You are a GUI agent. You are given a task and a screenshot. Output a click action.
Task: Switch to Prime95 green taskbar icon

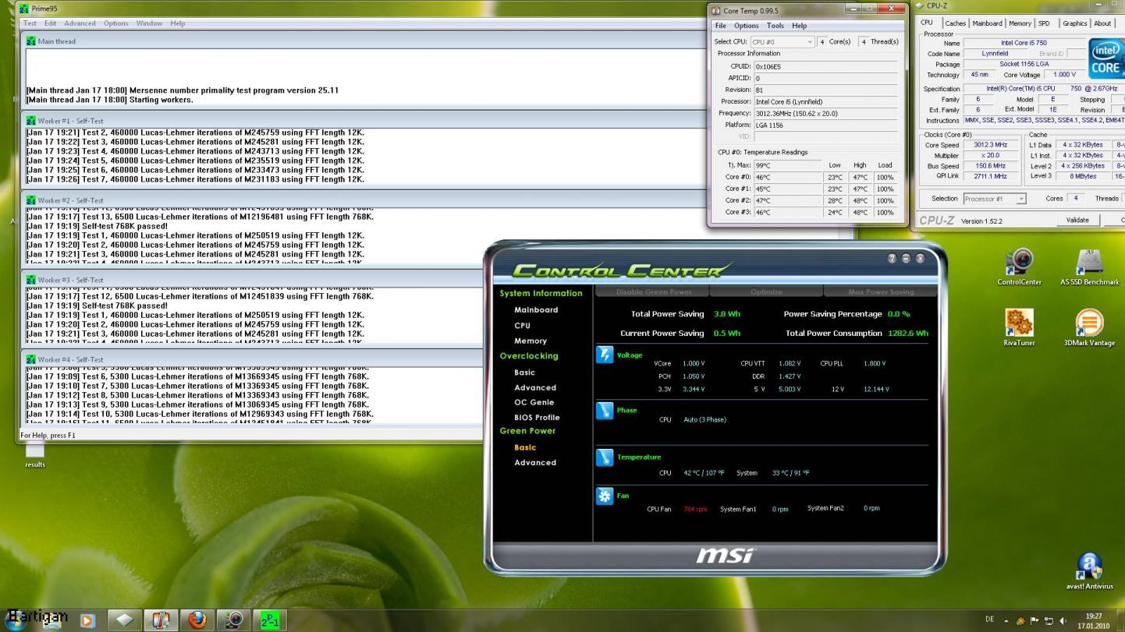click(270, 620)
